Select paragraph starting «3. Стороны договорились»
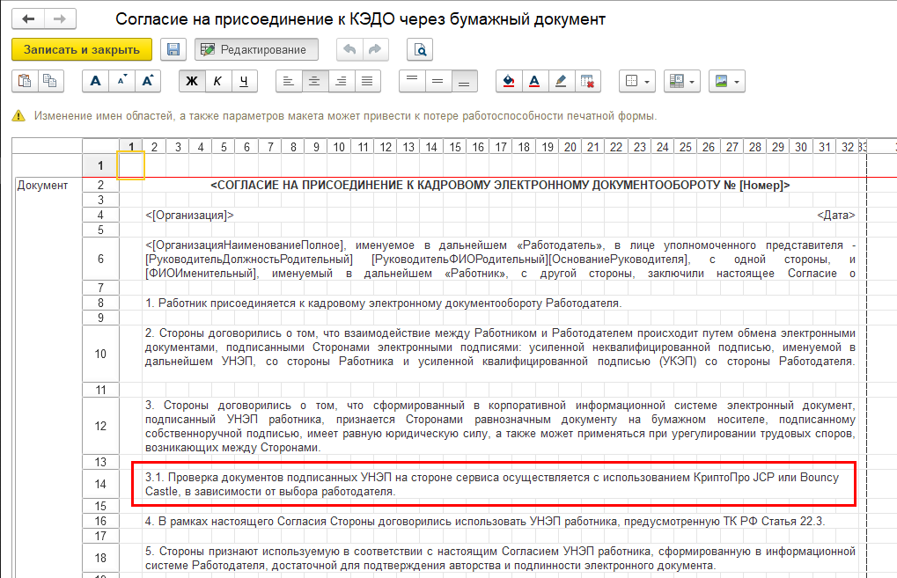Viewport: 897px width, 578px height. [x=500, y=427]
